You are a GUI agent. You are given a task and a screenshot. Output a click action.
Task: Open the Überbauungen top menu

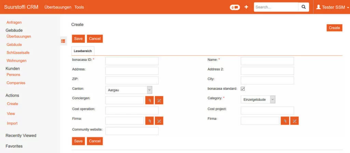click(x=58, y=7)
